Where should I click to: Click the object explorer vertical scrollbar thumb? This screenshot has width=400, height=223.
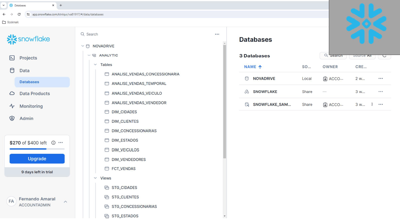click(224, 102)
